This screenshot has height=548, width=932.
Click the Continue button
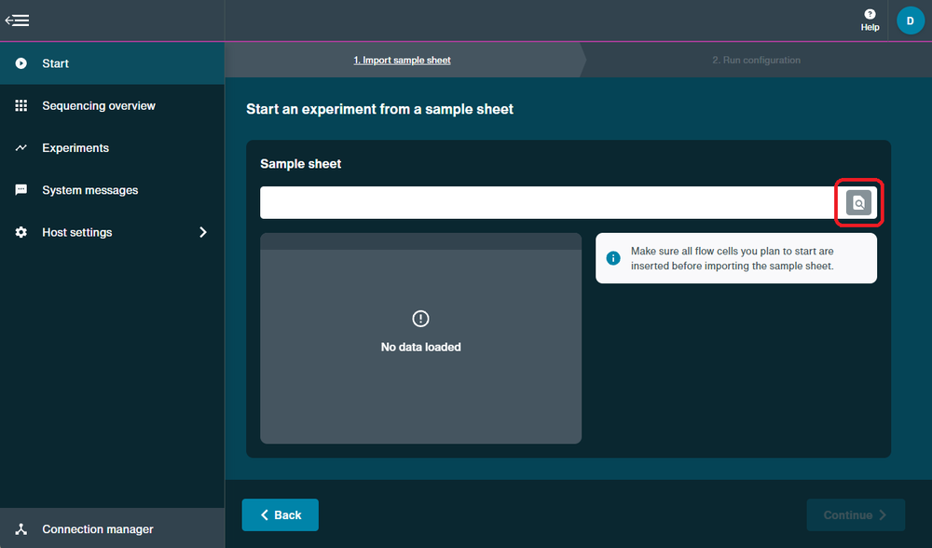pos(856,514)
